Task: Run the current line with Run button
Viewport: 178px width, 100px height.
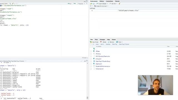Action: pyautogui.click(x=69, y=4)
